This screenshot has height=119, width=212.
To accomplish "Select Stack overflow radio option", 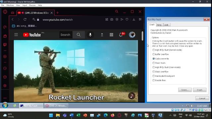I will (x=154, y=71).
